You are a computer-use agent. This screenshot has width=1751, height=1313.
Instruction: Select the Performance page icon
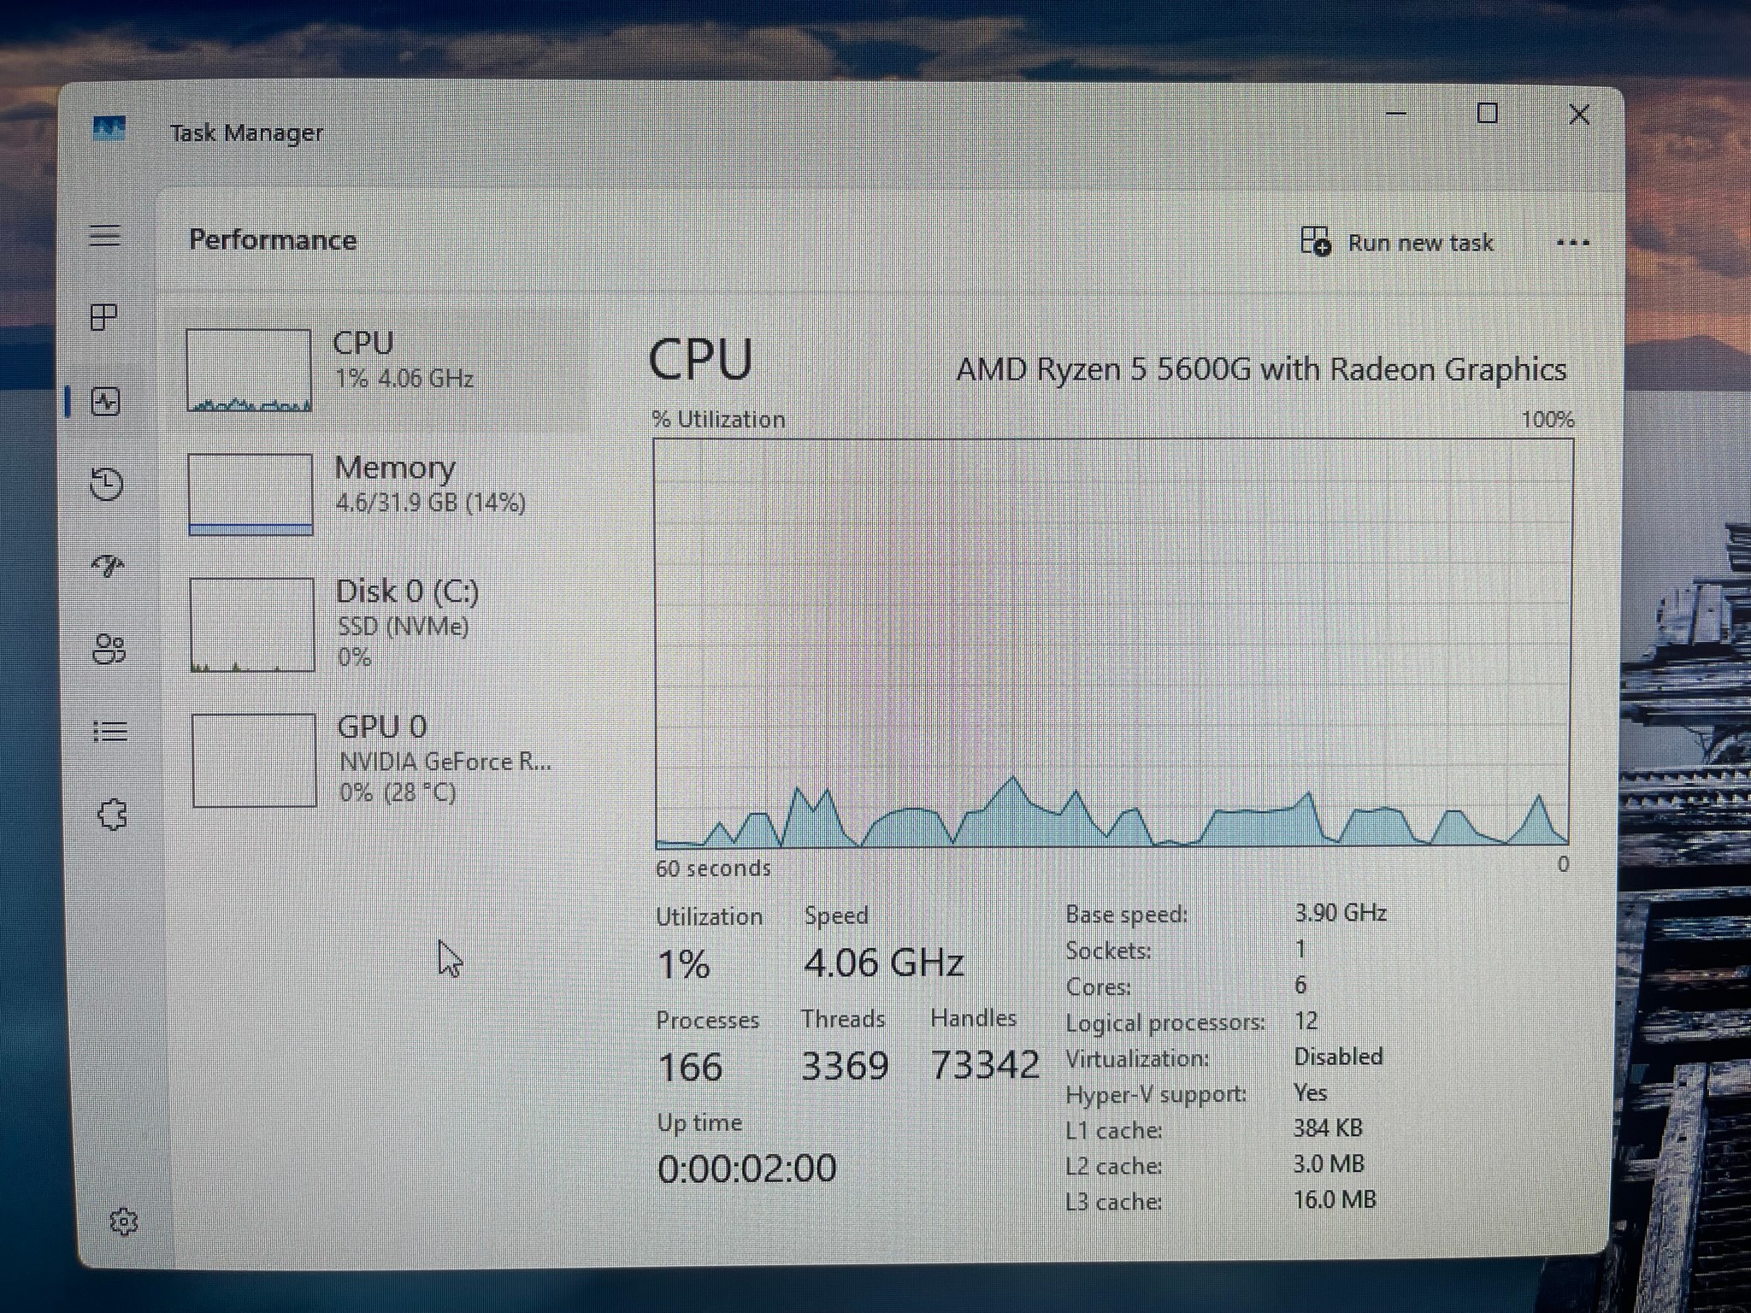coord(106,401)
